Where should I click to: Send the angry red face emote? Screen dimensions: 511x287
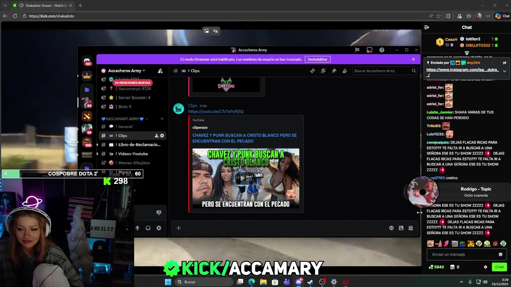(495, 244)
